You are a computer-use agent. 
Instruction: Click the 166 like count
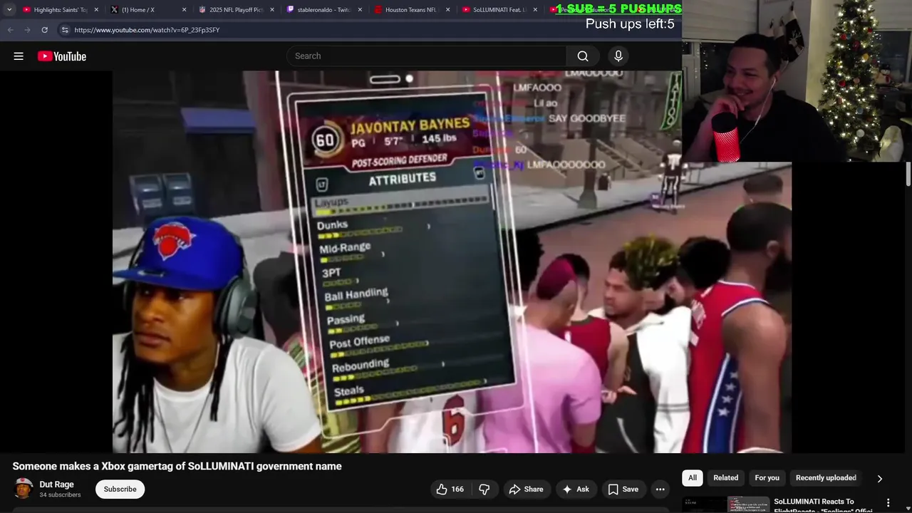(457, 489)
